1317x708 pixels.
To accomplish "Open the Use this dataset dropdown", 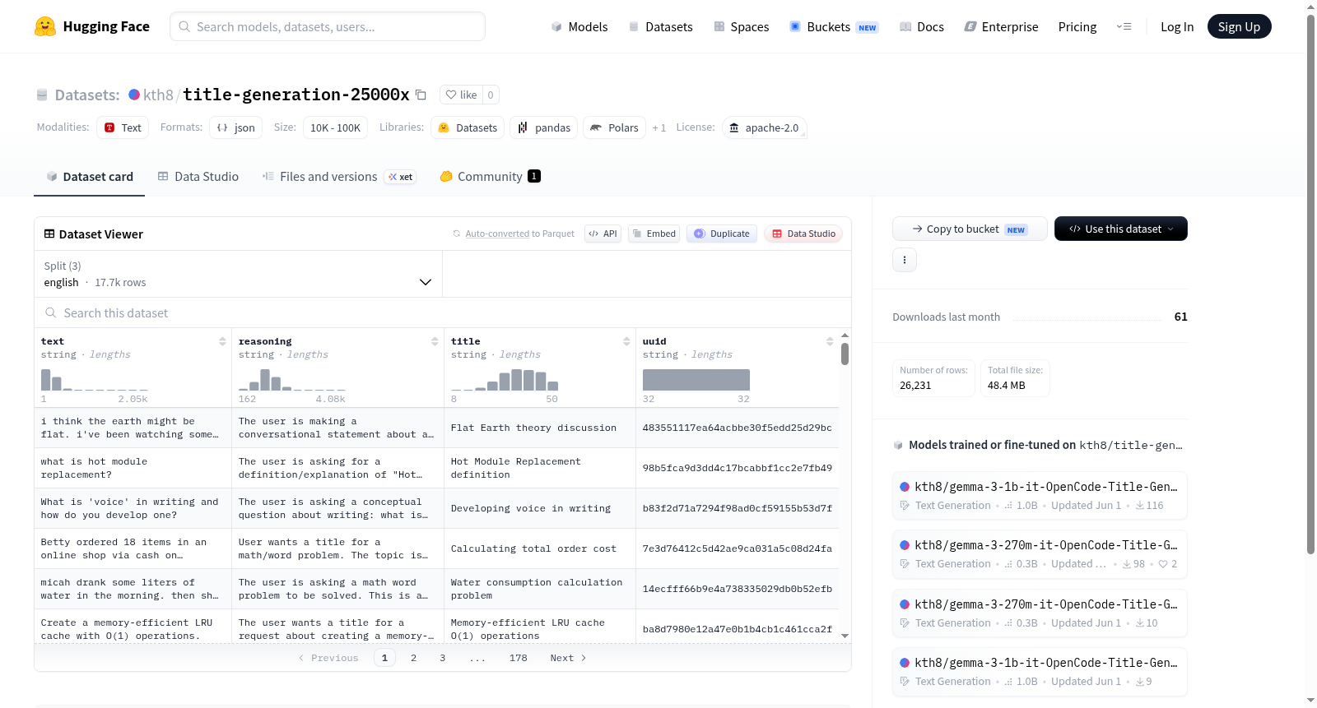I will pyautogui.click(x=1121, y=229).
